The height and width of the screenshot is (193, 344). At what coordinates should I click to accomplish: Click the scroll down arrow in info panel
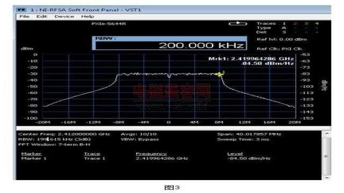click(327, 177)
